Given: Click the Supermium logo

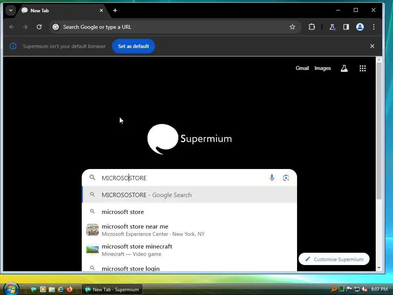Looking at the screenshot, I should click(x=190, y=139).
